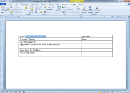Image resolution: width=130 pixels, height=93 pixels.
Task: Insert Combo Box content control
Action: [38, 9]
